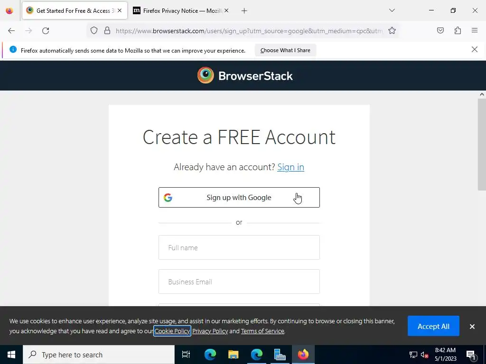
Task: Open the Windows Start menu
Action: tap(11, 355)
